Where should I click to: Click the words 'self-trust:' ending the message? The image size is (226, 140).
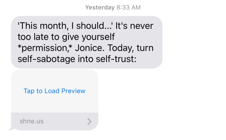pyautogui.click(x=116, y=59)
